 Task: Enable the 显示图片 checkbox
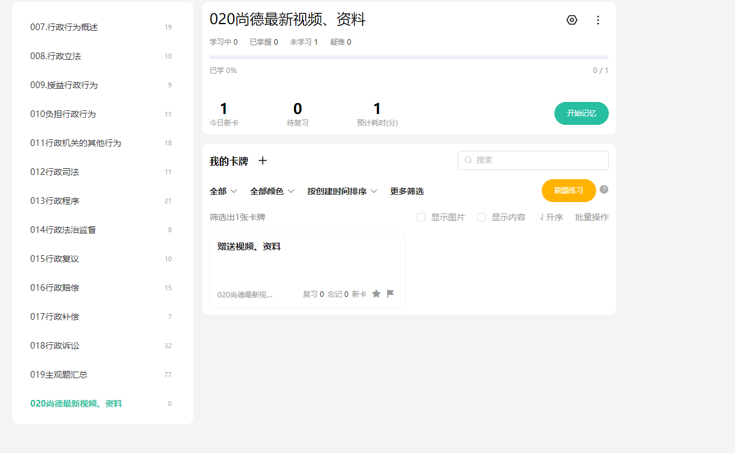421,217
